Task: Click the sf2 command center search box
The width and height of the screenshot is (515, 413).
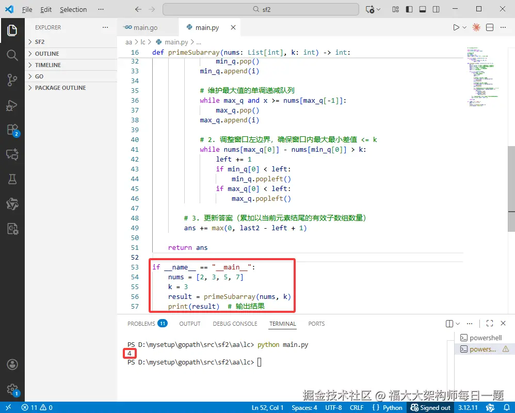Action: coord(261,9)
